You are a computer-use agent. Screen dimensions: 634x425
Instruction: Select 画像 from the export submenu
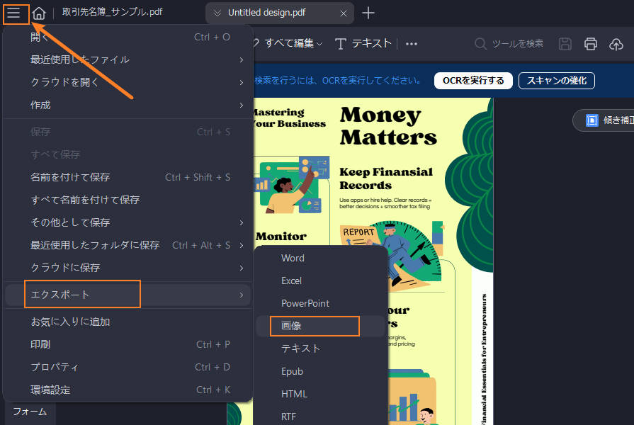click(x=293, y=326)
